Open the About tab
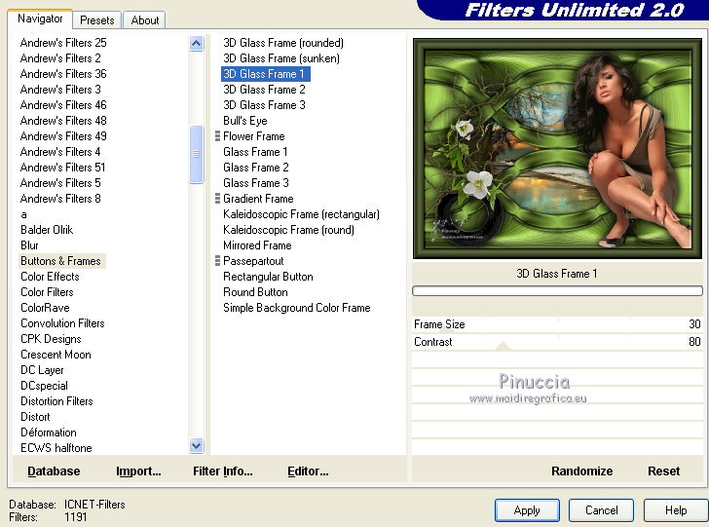The width and height of the screenshot is (709, 527). [x=145, y=20]
